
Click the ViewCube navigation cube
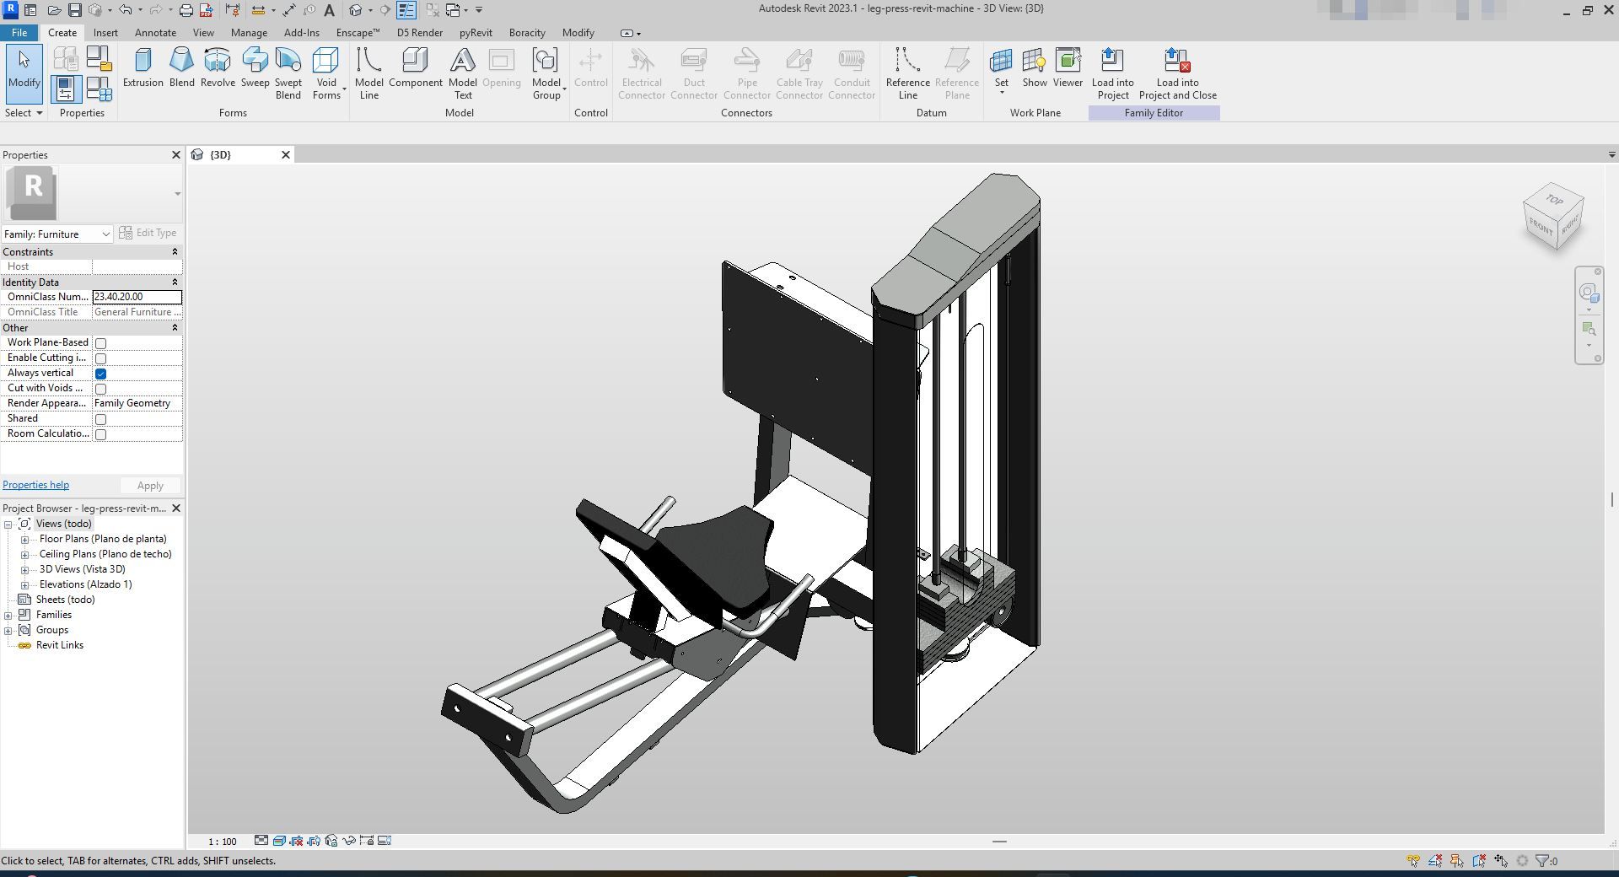pyautogui.click(x=1553, y=218)
